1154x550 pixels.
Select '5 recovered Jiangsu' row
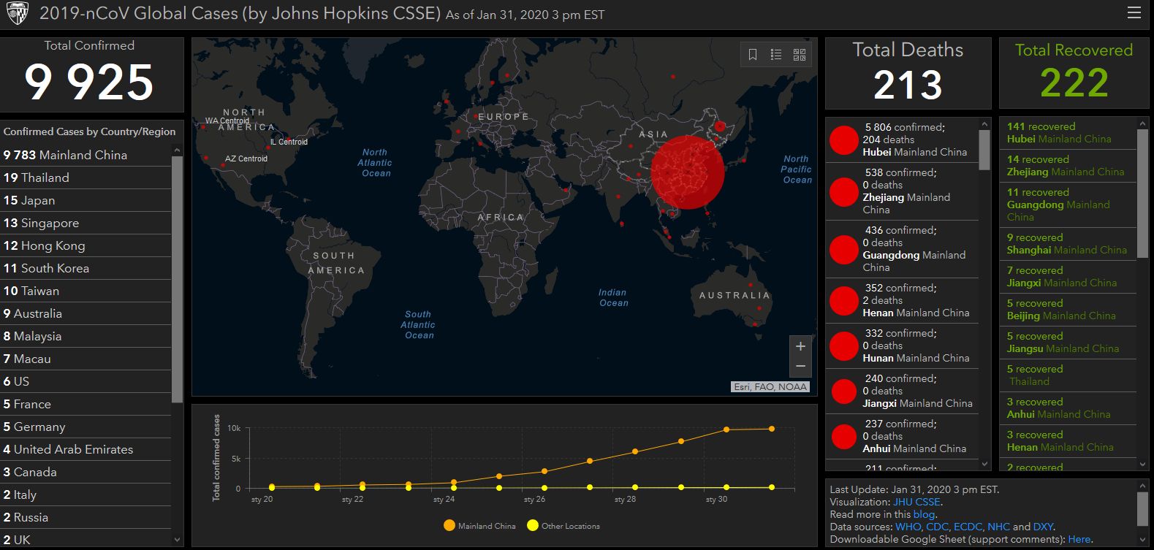click(x=1068, y=343)
